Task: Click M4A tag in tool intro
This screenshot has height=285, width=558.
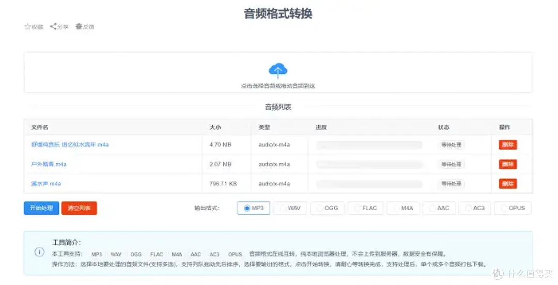Action: pos(177,255)
